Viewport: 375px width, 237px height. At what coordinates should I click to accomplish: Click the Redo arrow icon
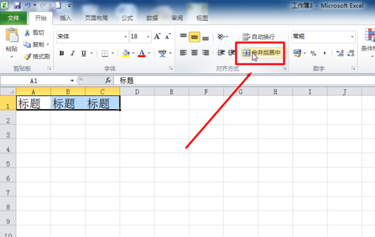point(43,5)
